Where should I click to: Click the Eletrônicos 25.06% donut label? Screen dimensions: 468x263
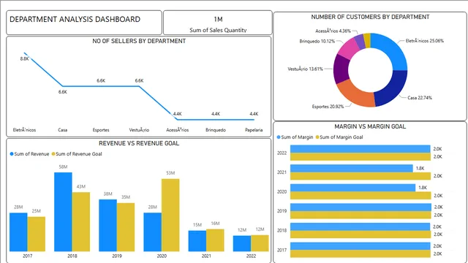coord(424,41)
